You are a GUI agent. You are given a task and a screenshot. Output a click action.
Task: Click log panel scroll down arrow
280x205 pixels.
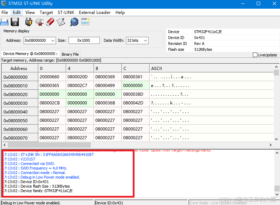tap(277, 195)
